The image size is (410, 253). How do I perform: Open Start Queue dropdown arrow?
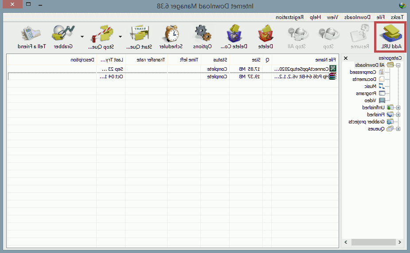point(120,37)
